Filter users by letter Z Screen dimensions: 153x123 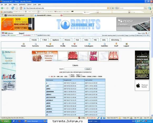[x=91, y=72]
